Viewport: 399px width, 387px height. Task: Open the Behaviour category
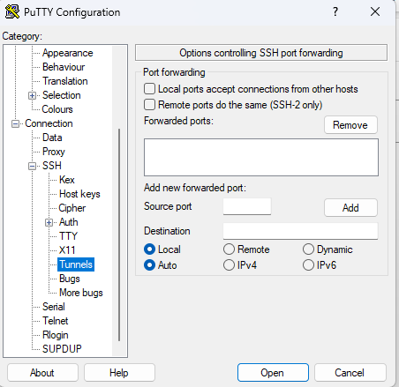tap(64, 67)
